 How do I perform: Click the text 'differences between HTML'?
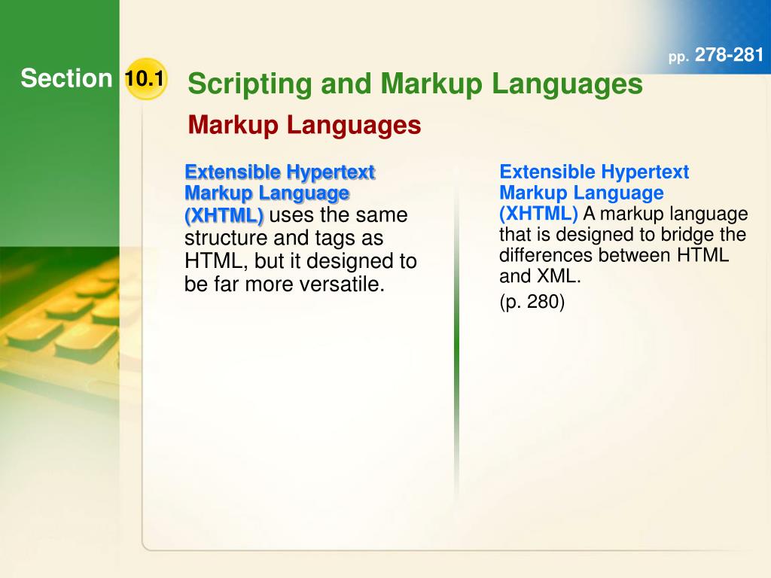(614, 255)
